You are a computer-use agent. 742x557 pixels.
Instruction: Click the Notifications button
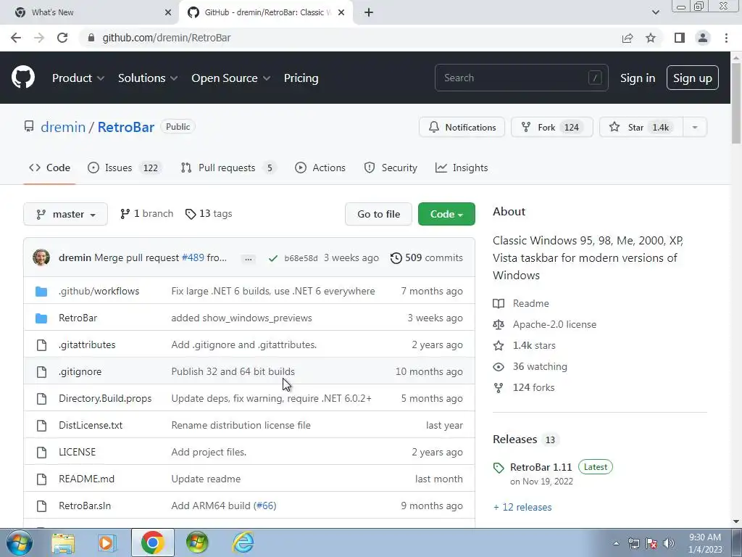point(462,128)
